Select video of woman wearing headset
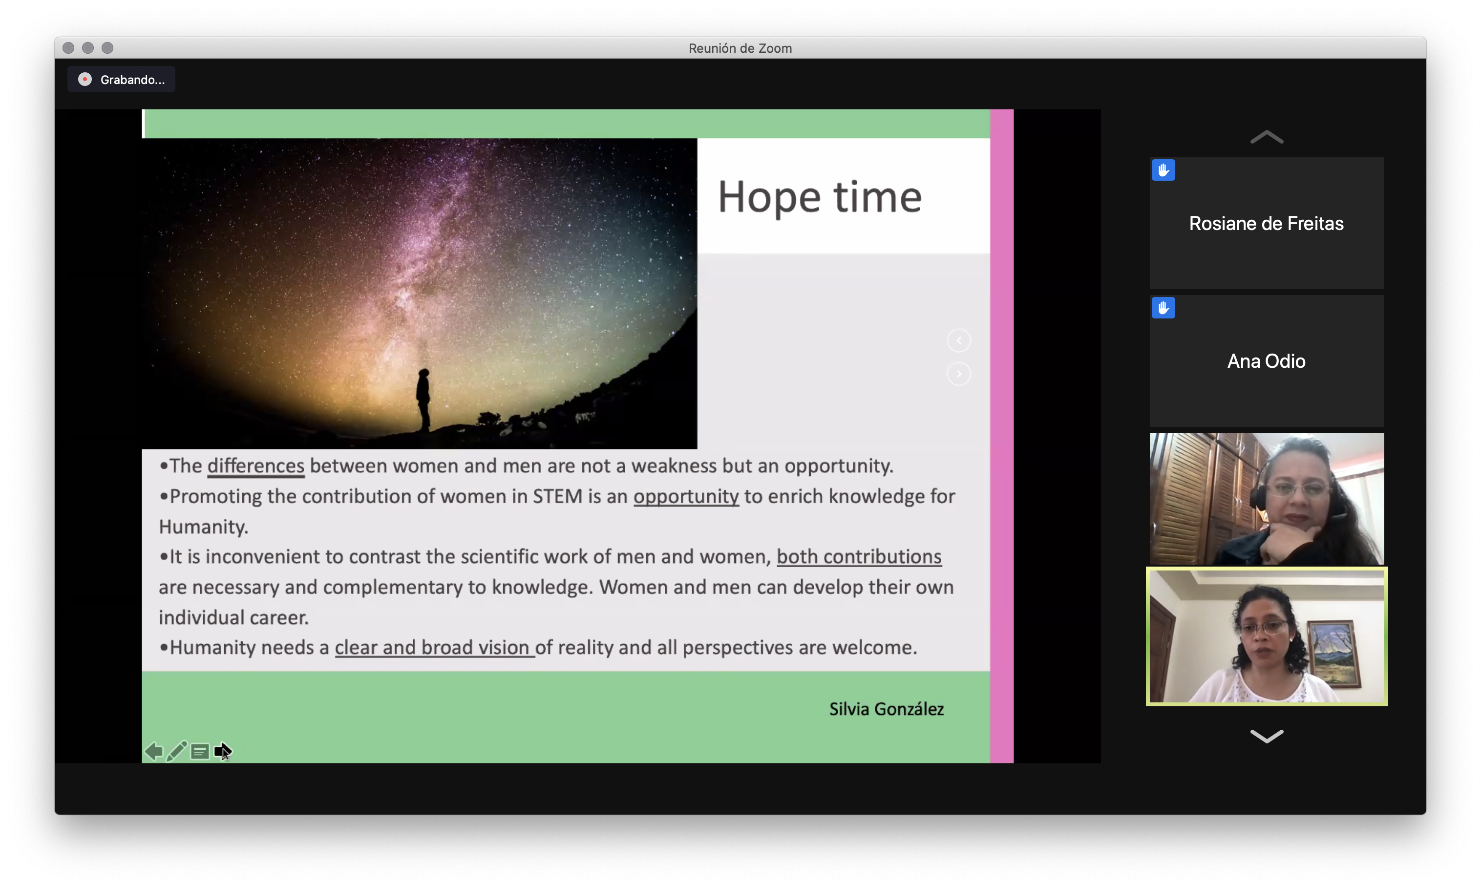 [1266, 499]
